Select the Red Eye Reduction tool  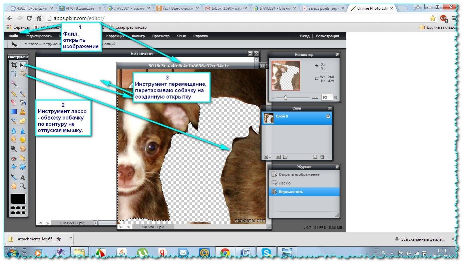click(14, 158)
